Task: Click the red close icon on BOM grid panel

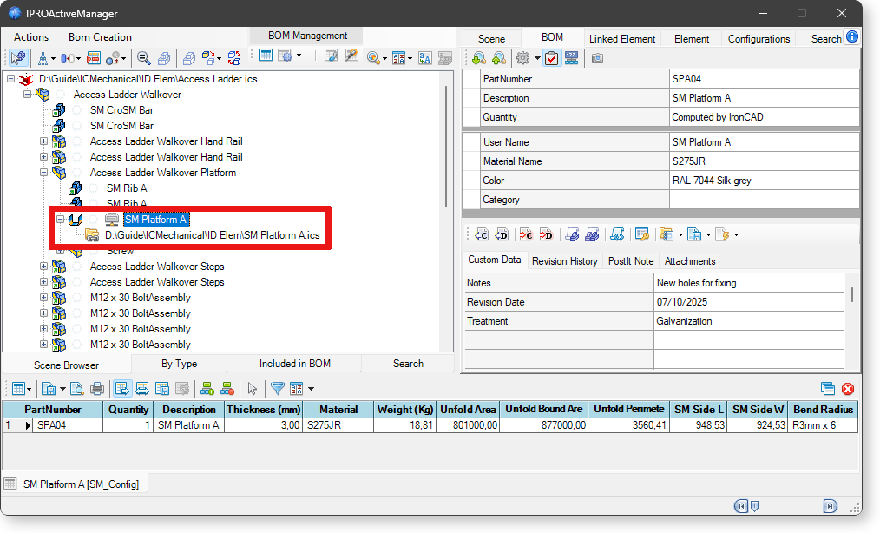Action: [x=848, y=389]
